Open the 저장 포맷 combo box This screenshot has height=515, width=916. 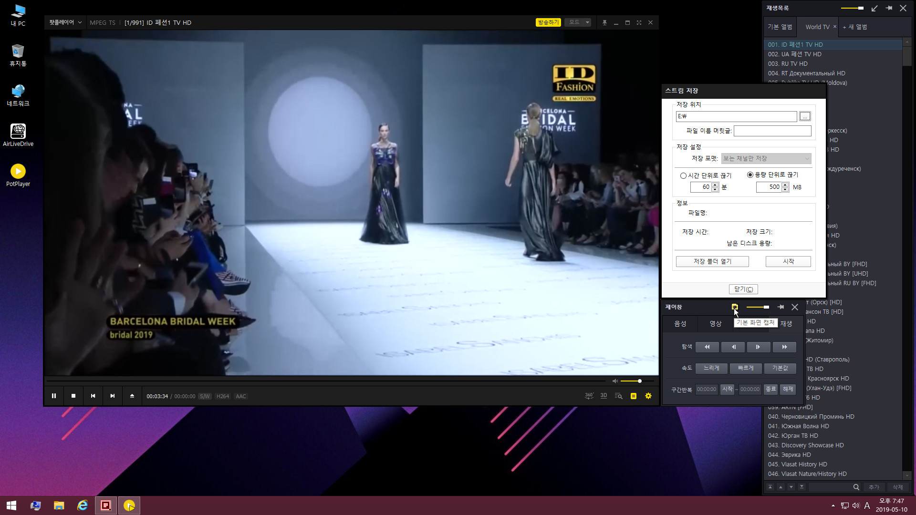766,158
